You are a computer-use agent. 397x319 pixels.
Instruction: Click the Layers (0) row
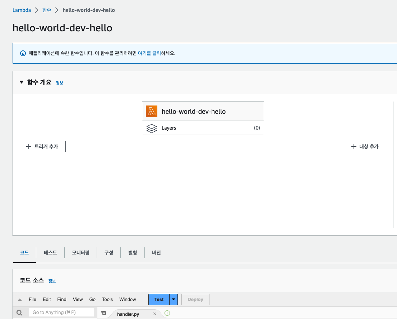(x=203, y=128)
